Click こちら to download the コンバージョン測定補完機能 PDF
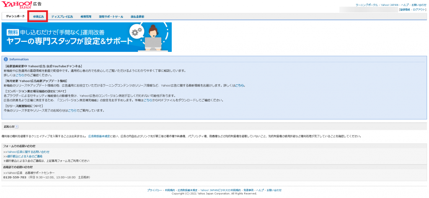The height and width of the screenshot is (198, 429). (148, 100)
